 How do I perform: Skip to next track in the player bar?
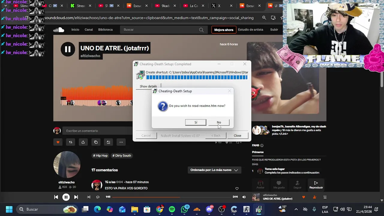(76, 197)
